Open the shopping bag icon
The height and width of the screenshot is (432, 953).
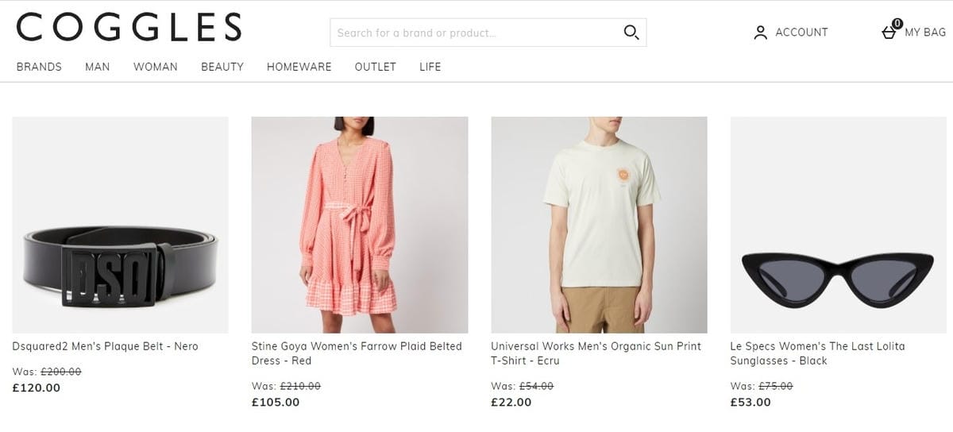click(x=889, y=33)
